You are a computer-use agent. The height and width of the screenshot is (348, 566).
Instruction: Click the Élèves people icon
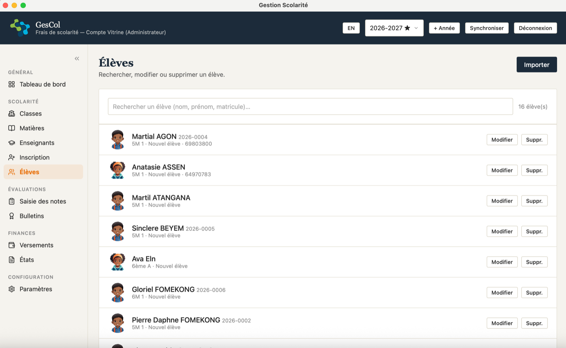pyautogui.click(x=12, y=172)
